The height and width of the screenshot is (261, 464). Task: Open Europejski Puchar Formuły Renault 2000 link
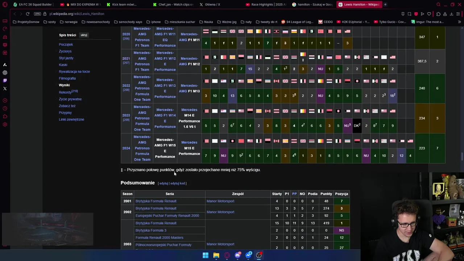tap(167, 216)
